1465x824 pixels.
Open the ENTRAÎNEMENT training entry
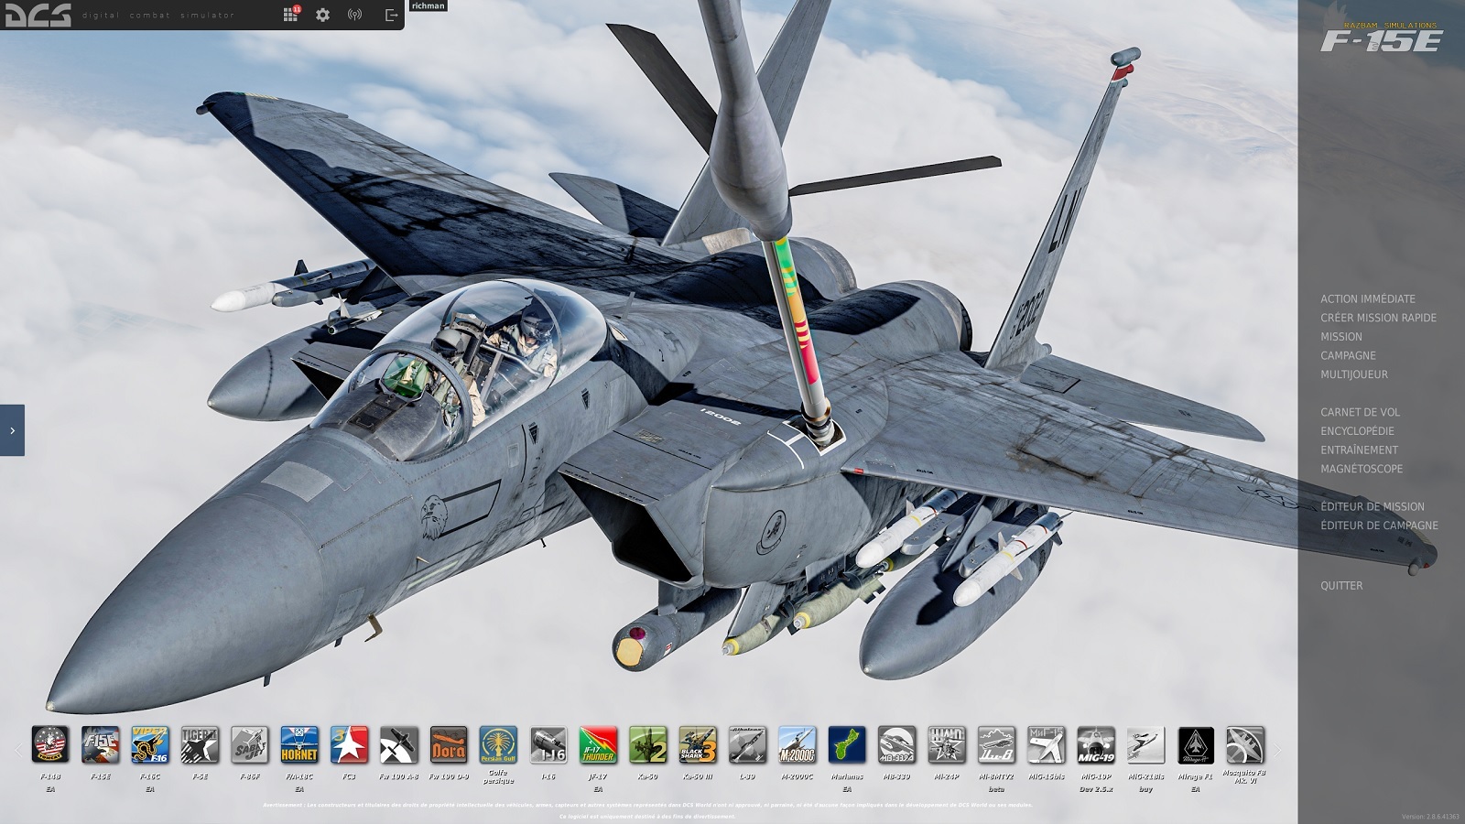click(1359, 450)
